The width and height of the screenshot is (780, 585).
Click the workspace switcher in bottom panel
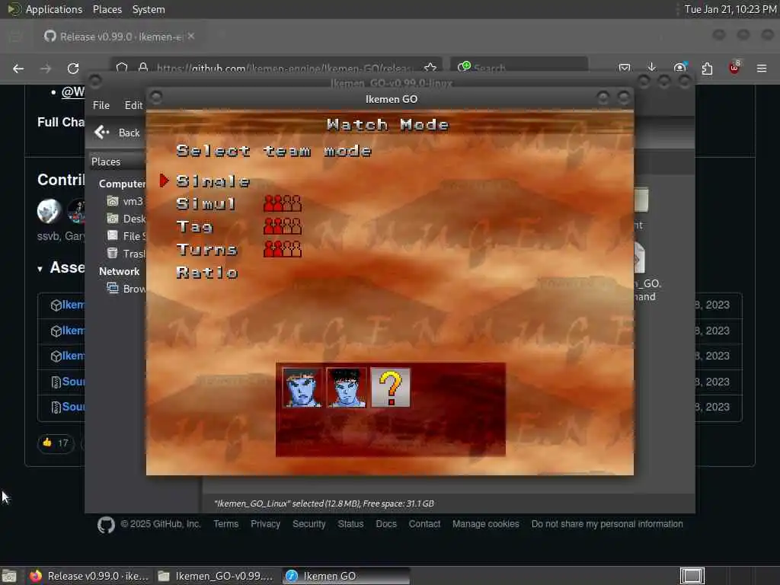click(692, 576)
